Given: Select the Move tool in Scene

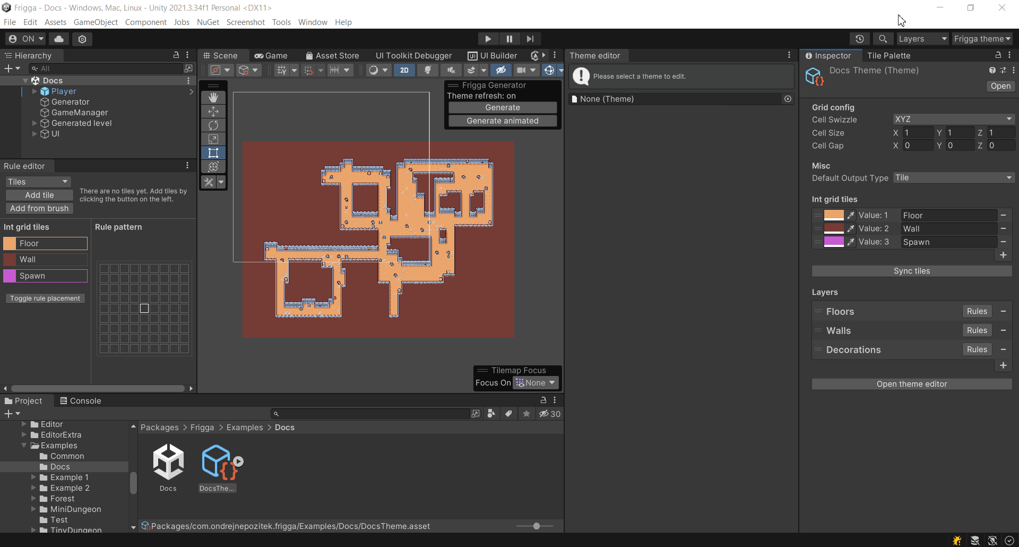Looking at the screenshot, I should coord(213,112).
